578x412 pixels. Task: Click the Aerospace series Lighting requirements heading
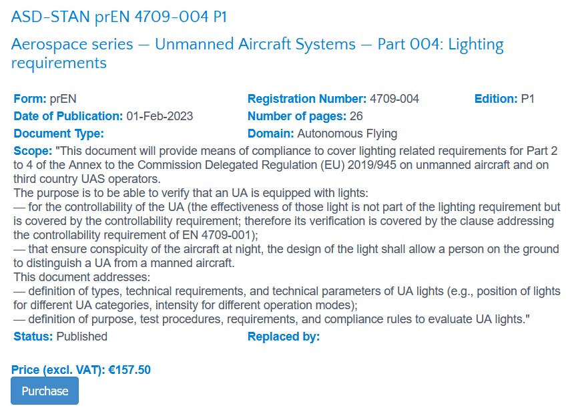pos(257,53)
